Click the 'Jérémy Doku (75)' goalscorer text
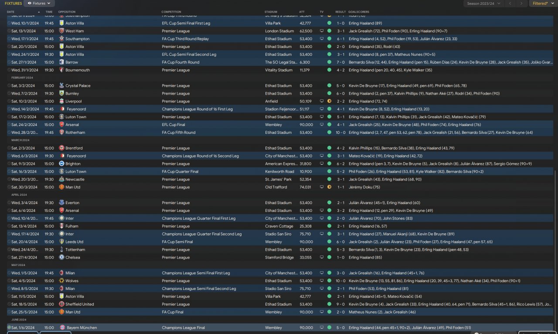The image size is (558, 334). [364, 187]
